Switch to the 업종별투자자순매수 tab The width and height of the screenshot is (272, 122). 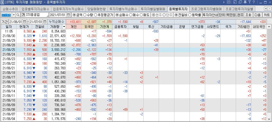35,9
